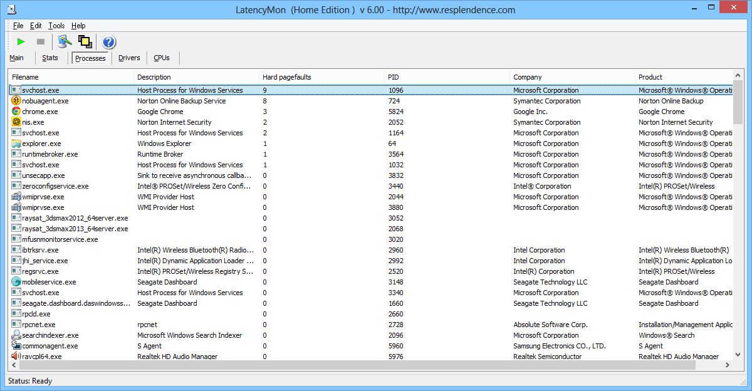Click the vertical scrollbar up arrow

(738, 76)
